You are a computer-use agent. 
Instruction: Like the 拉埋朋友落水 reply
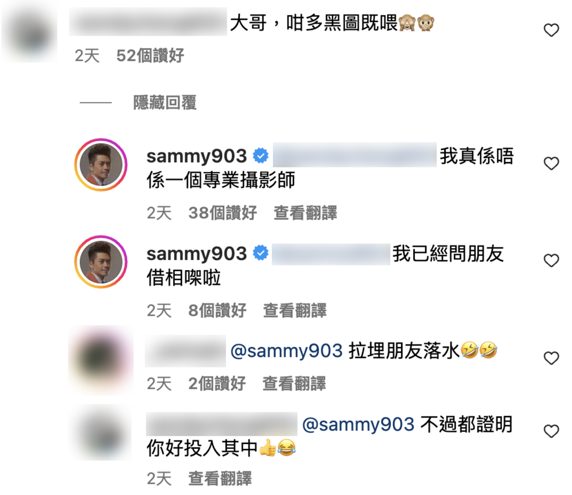[x=551, y=358]
